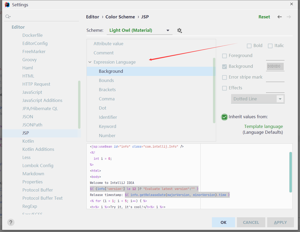Click the Error stripe mark color field
This screenshot has width=300, height=232.
tap(275, 78)
